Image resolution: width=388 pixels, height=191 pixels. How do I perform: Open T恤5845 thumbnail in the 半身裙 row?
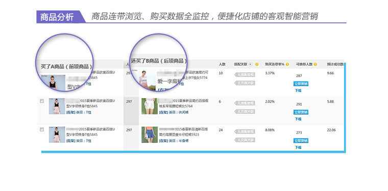57,135
